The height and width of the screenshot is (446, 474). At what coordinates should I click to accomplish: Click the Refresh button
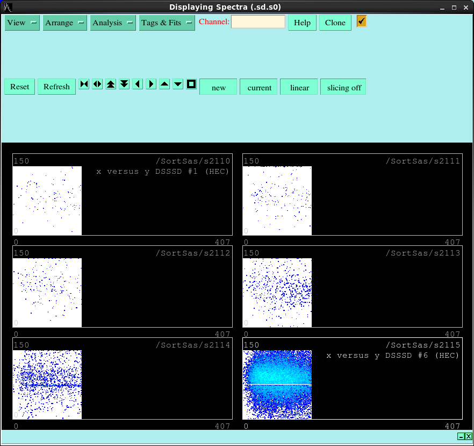56,87
